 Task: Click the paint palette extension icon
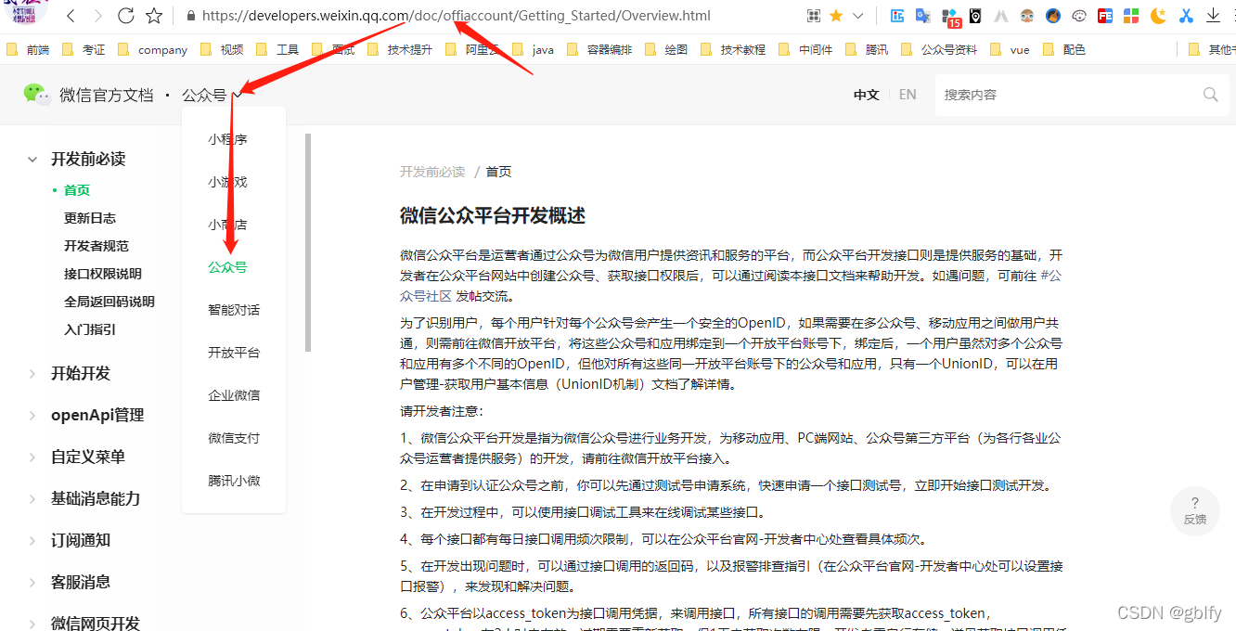coord(1079,16)
